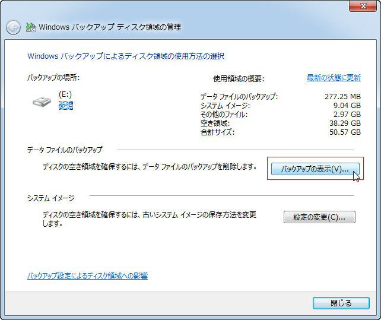
Task: Close the dialog with the X button
Action: 363,6
